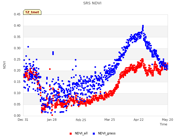Click the SRS NDVI chart title

(92, 3)
